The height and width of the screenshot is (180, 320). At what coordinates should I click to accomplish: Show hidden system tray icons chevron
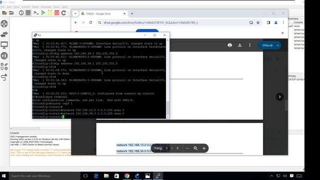(x=271, y=176)
